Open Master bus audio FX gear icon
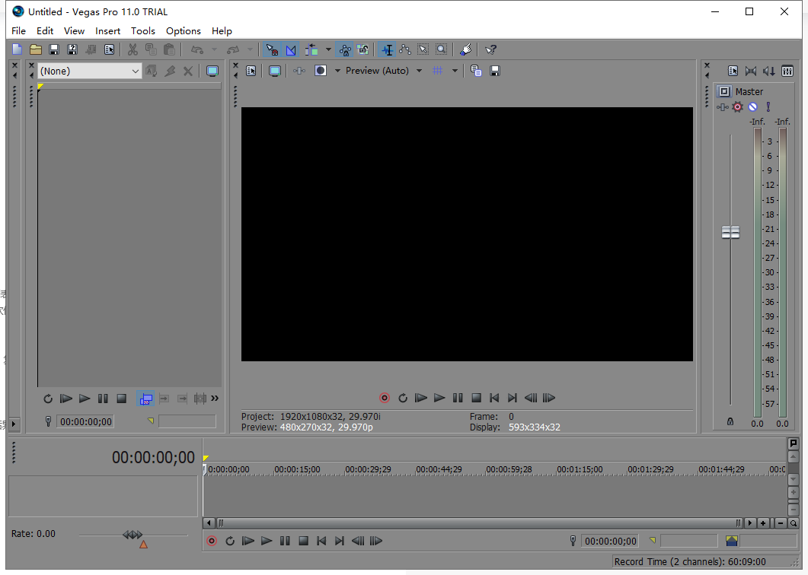This screenshot has width=808, height=575. 737,107
